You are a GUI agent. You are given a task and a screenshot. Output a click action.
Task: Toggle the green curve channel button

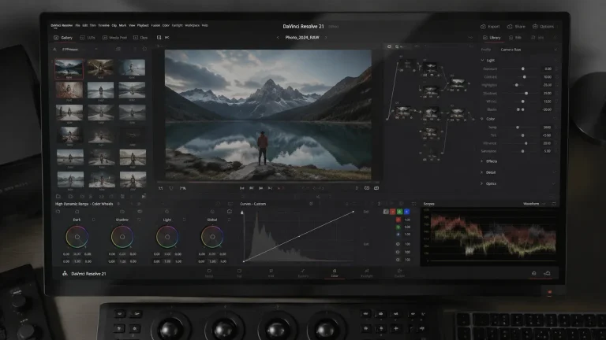tap(399, 212)
